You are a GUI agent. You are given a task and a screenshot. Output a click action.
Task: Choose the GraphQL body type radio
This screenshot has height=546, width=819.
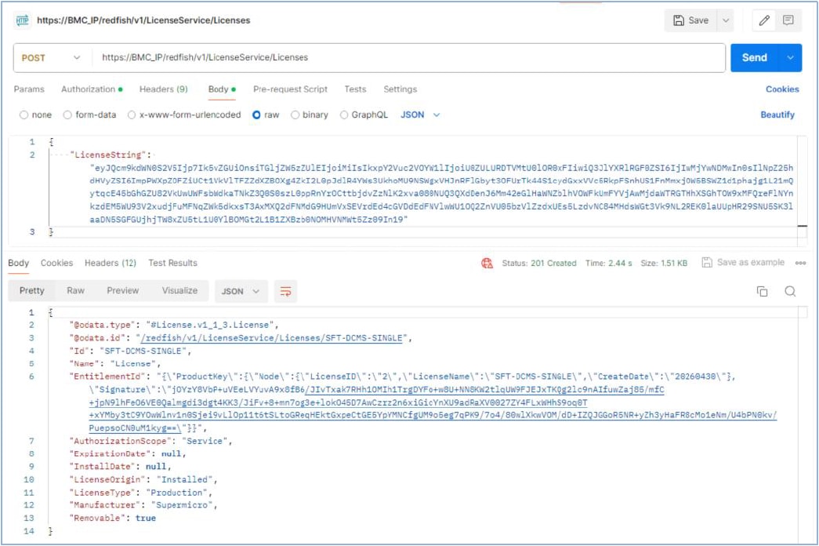pyautogui.click(x=344, y=115)
